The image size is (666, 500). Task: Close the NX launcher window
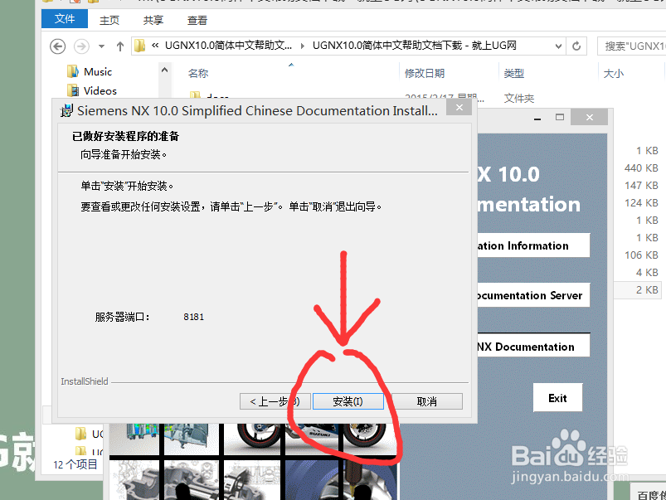(x=589, y=117)
